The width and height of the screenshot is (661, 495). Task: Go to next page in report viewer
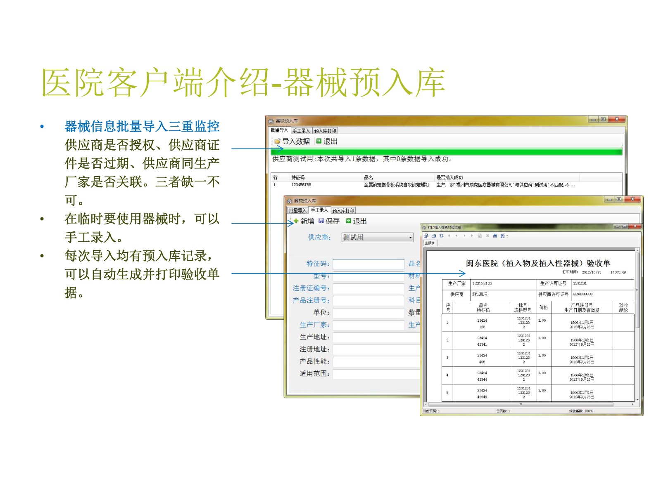(x=464, y=236)
